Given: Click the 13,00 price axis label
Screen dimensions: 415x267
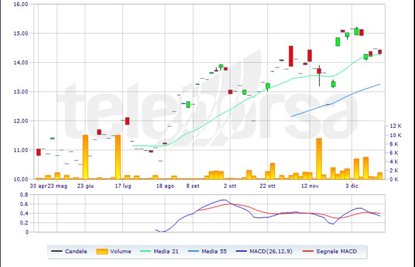Looking at the screenshot, I should [20, 92].
